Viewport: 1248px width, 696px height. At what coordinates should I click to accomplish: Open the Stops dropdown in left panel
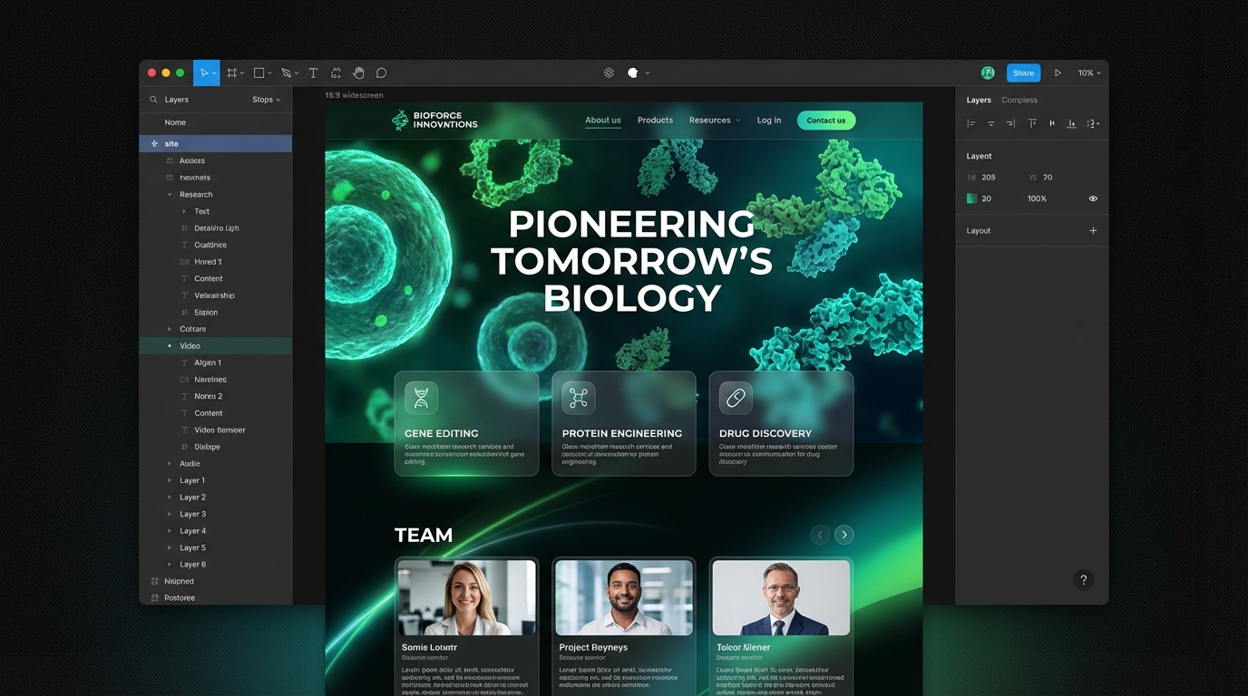tap(266, 100)
